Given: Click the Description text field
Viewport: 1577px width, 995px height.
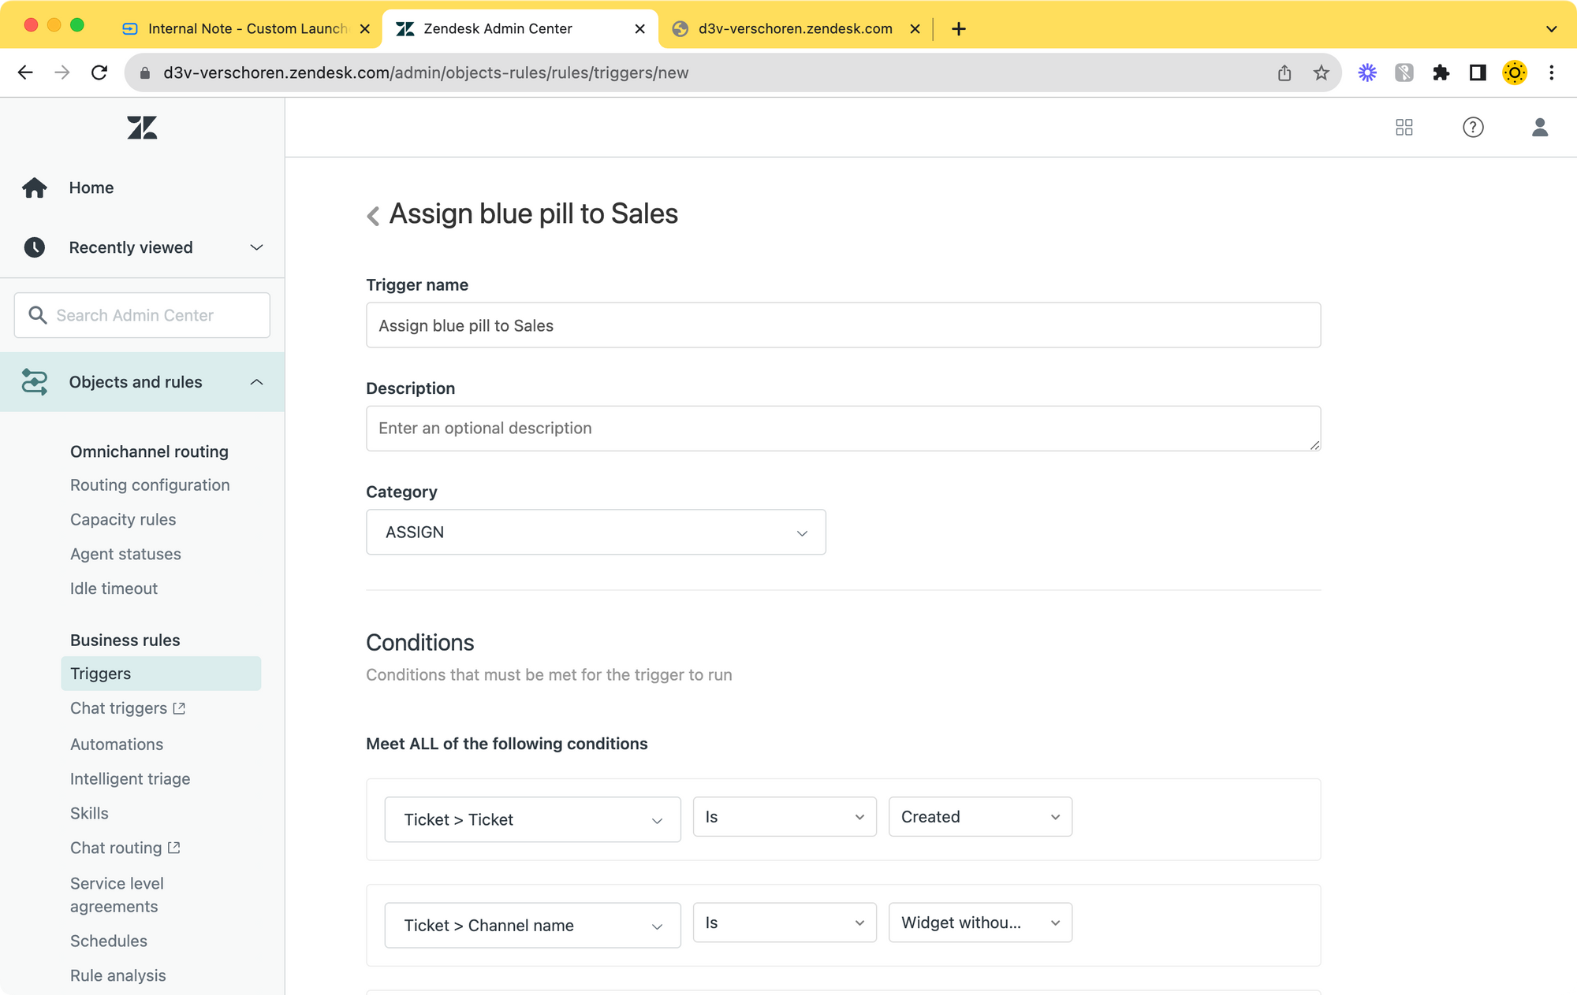Looking at the screenshot, I should [x=842, y=429].
